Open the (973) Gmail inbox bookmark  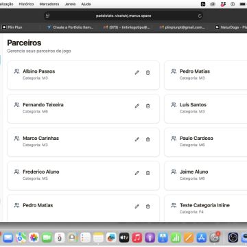click(x=127, y=27)
